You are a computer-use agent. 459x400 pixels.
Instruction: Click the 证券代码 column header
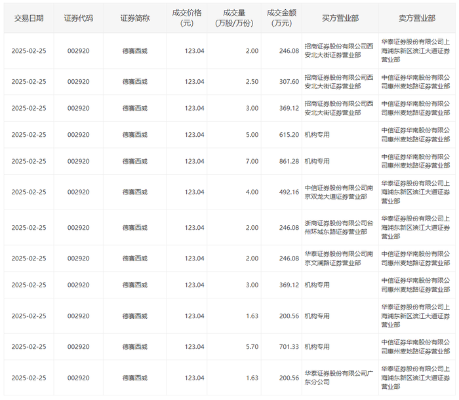coord(79,18)
